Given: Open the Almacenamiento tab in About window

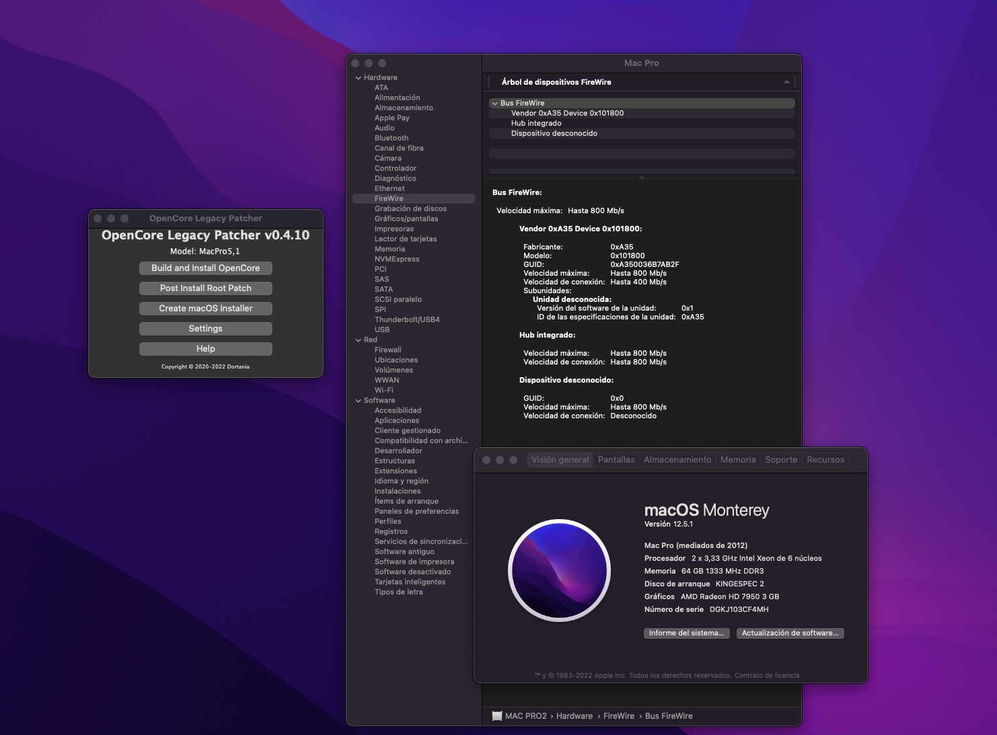Looking at the screenshot, I should (x=677, y=460).
